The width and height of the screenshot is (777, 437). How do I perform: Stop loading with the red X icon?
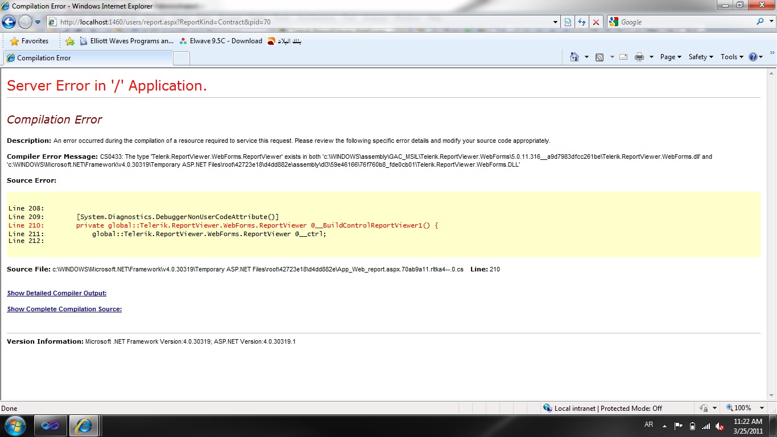tap(596, 22)
